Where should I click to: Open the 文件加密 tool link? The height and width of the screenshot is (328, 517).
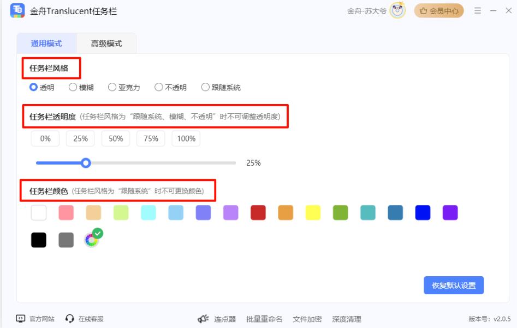[307, 319]
